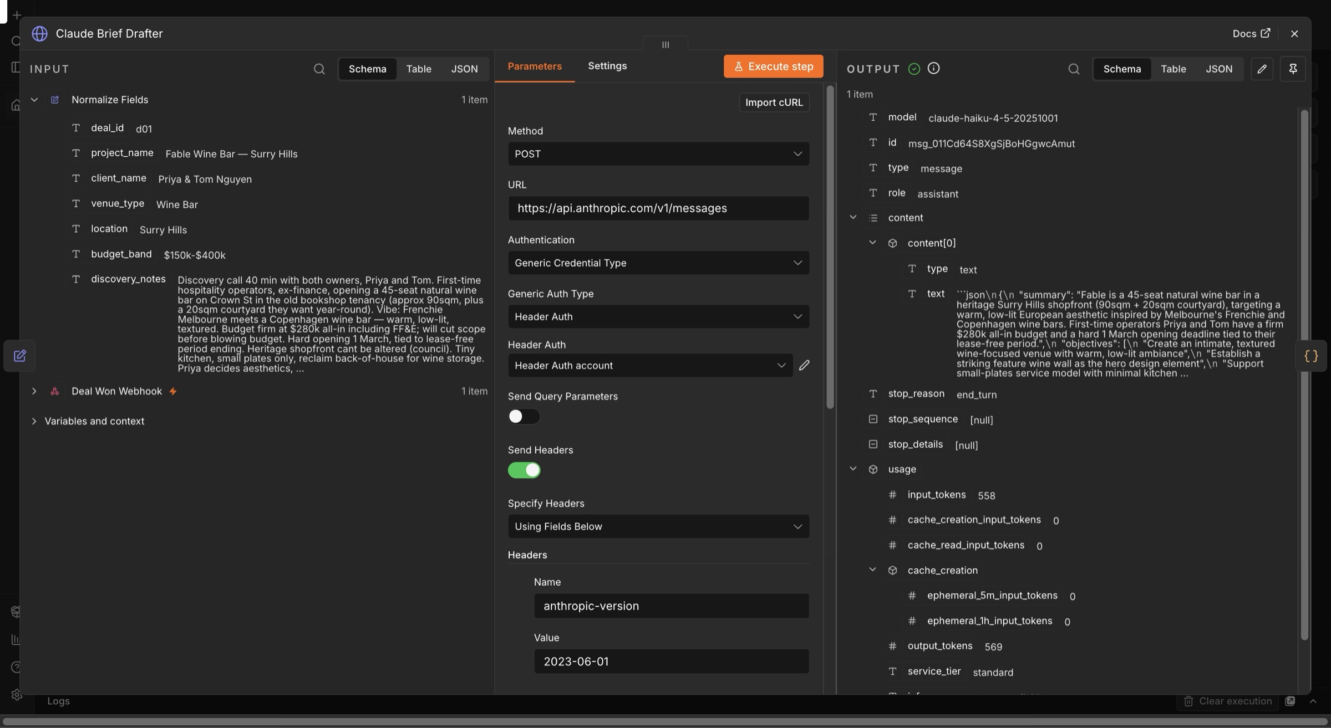Open the Specify Headers dropdown
The height and width of the screenshot is (728, 1331).
[x=658, y=526]
